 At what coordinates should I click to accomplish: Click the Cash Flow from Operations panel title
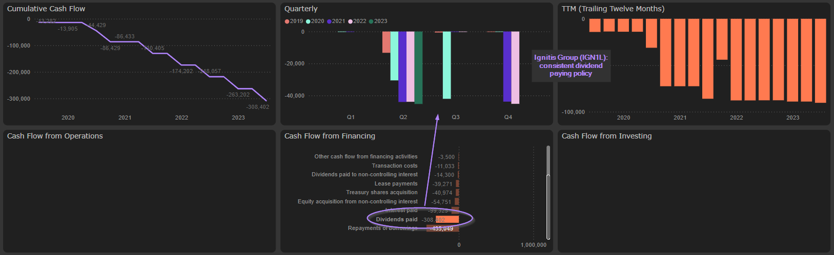[x=55, y=136]
